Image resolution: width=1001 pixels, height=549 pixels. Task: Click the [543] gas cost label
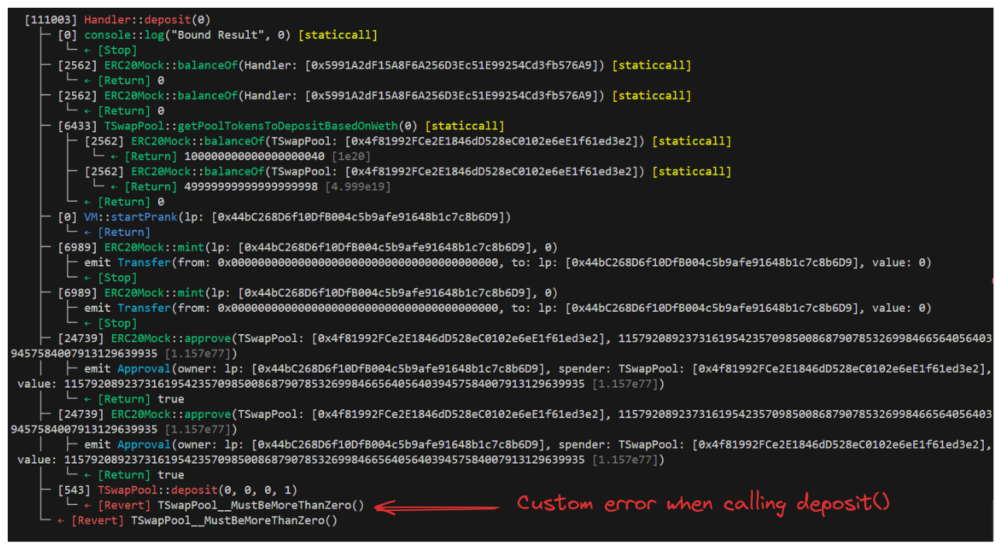(x=74, y=490)
